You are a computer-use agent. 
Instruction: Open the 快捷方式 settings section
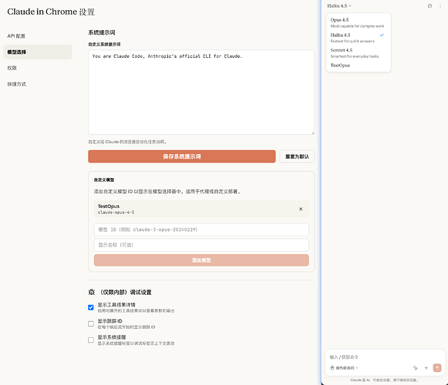click(x=38, y=84)
